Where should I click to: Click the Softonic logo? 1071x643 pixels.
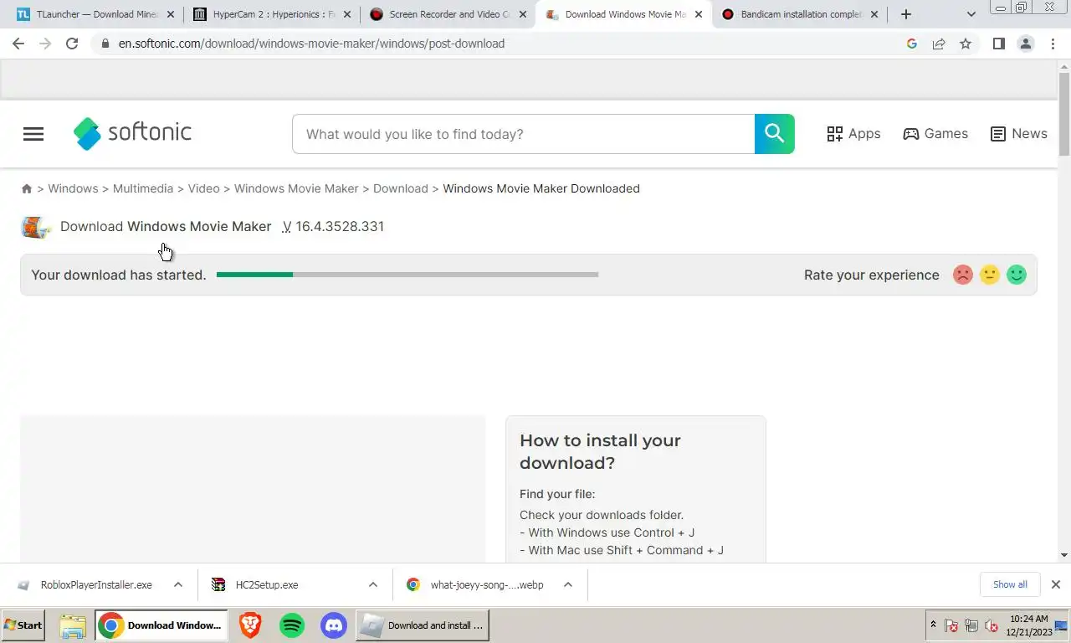coord(132,133)
